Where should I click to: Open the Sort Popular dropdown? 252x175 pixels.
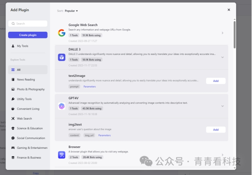point(71,11)
